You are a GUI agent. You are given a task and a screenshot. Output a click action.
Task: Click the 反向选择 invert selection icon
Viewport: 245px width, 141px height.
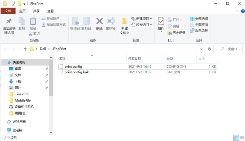[192, 30]
